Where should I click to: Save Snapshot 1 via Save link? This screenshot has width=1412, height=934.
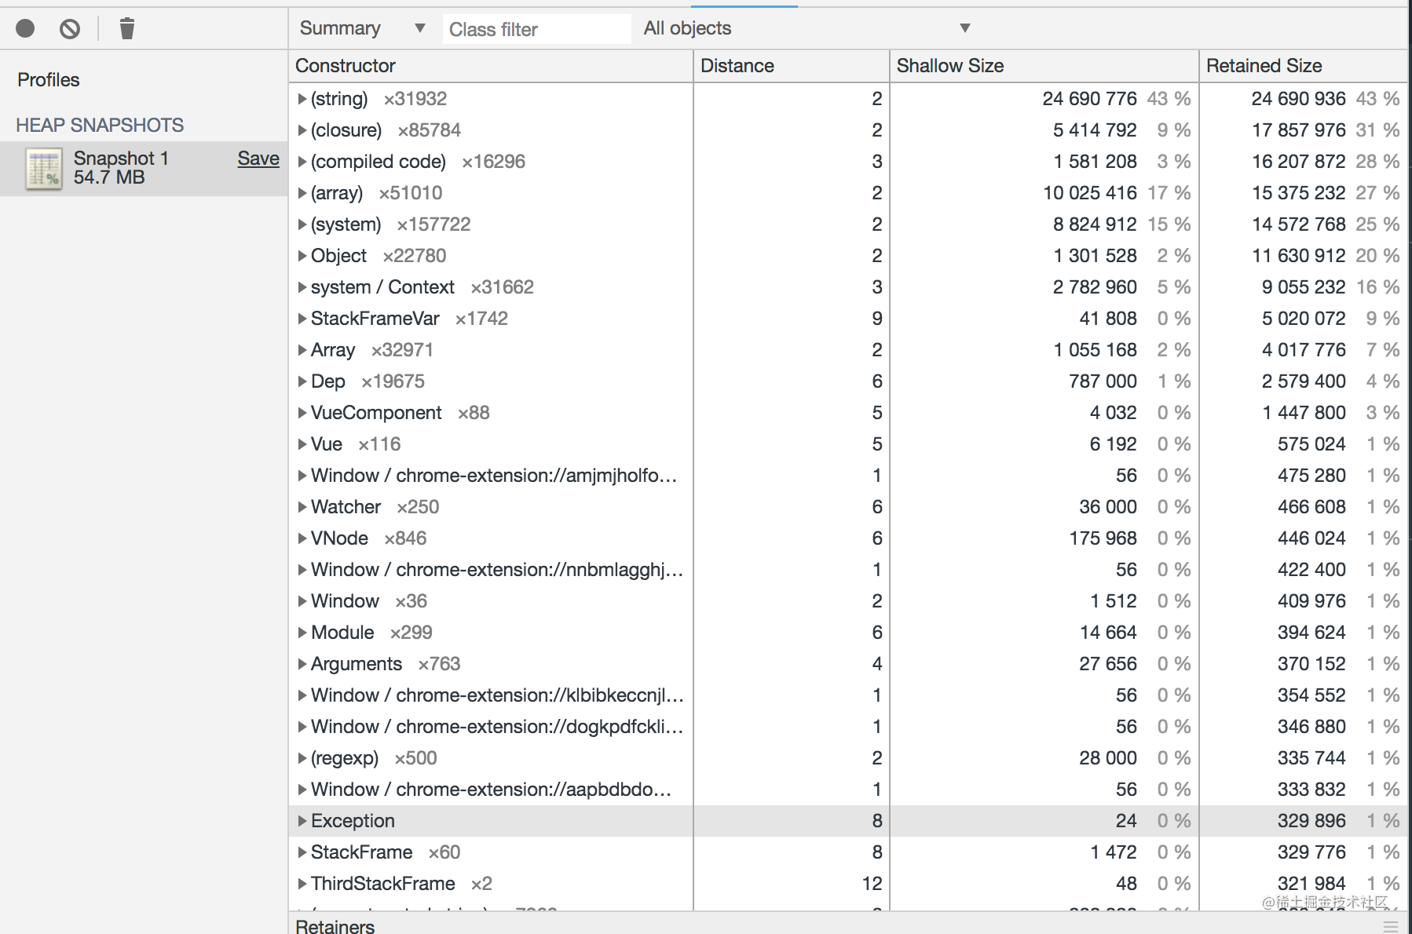click(x=258, y=159)
